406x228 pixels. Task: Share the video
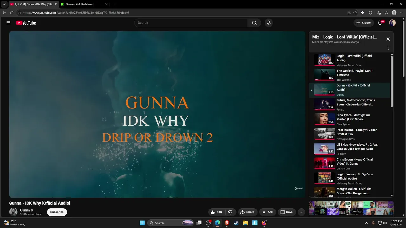click(247, 212)
